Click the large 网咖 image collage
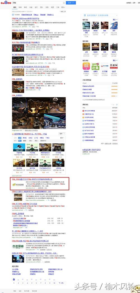This screenshot has width=140, height=293. [39, 113]
